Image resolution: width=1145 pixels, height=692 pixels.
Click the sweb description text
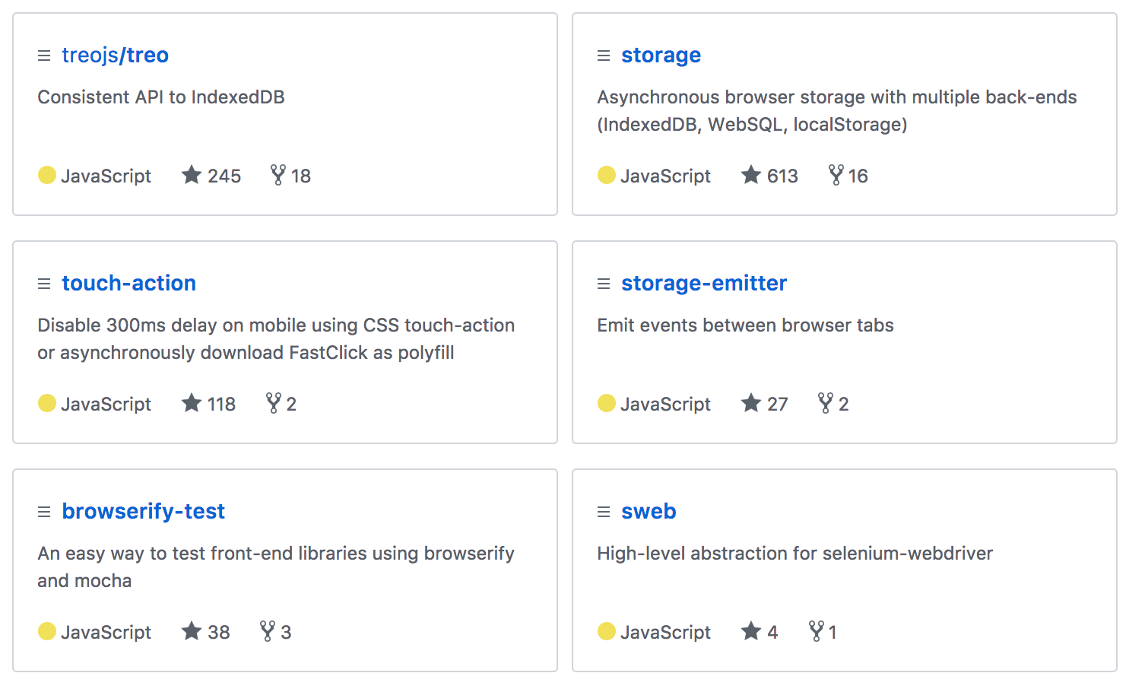click(x=795, y=554)
